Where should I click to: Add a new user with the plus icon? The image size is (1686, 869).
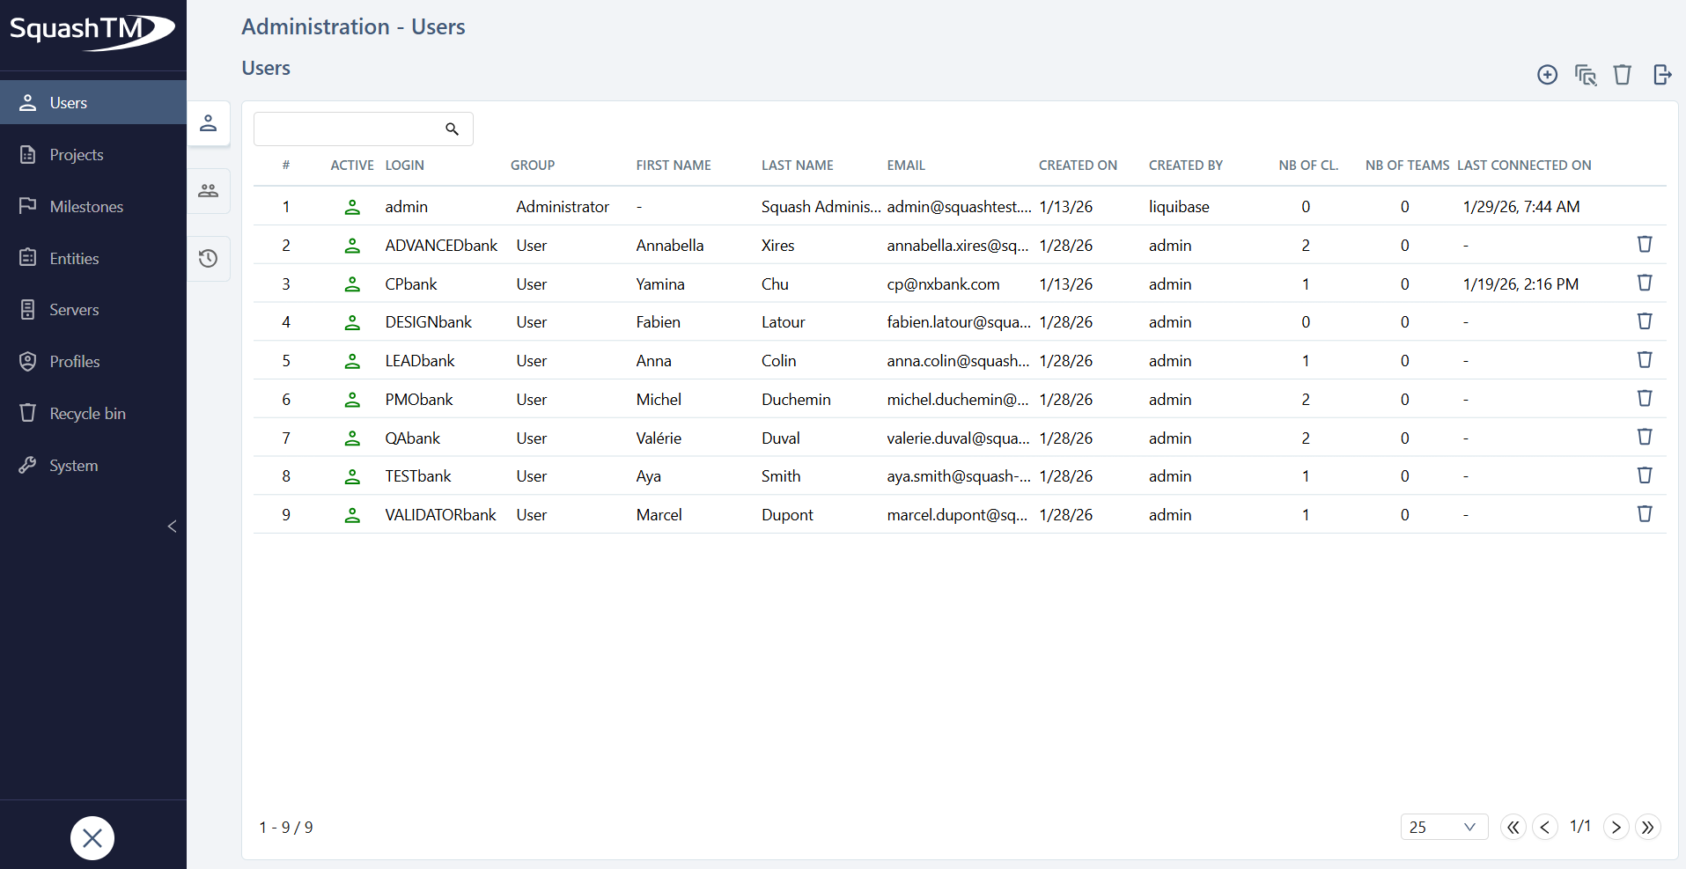coord(1547,75)
